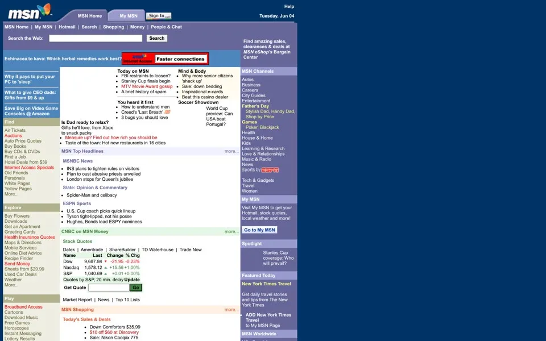Open Internet Access Specials link
546x341 pixels.
pos(29,167)
